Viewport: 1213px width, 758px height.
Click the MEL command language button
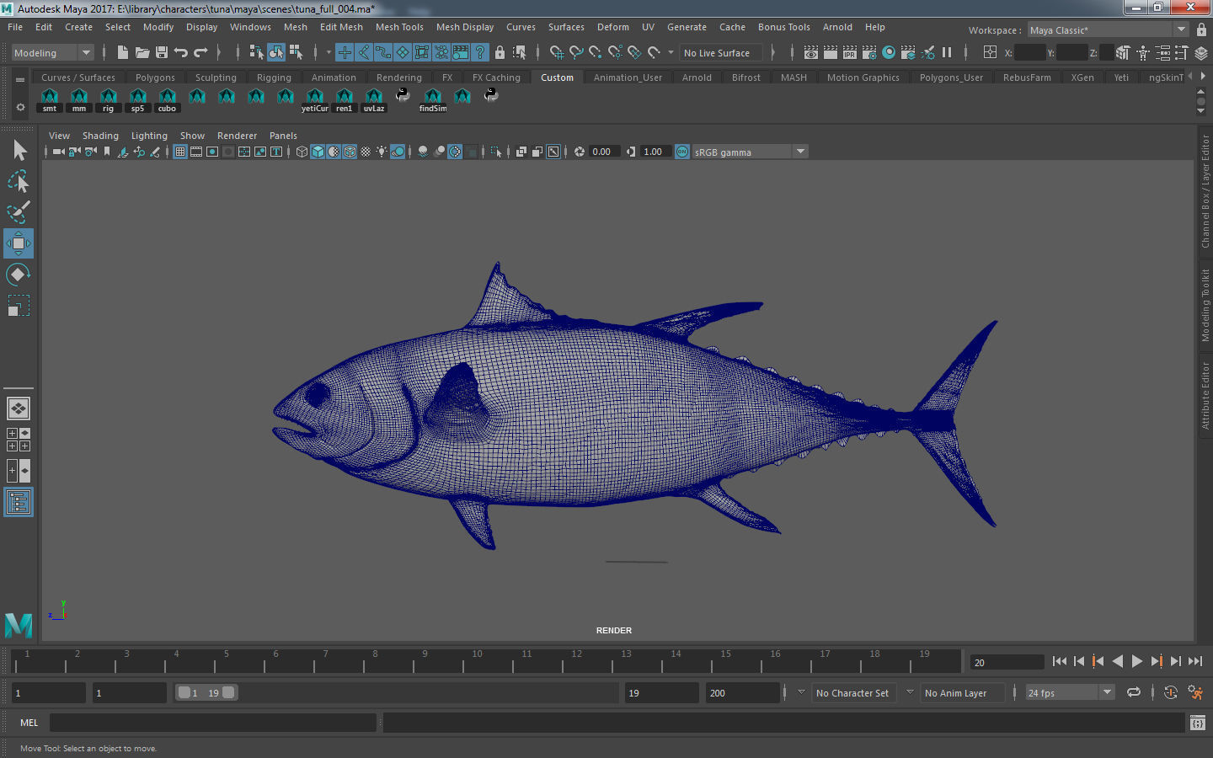(x=29, y=723)
